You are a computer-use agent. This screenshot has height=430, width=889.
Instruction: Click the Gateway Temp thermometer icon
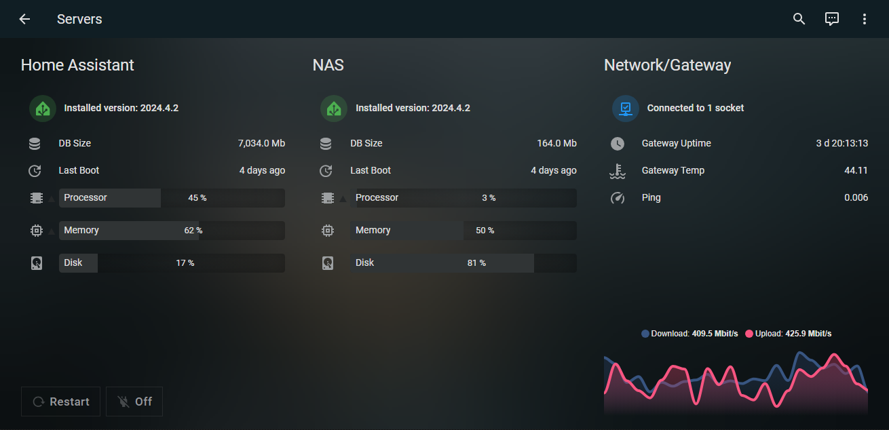[618, 171]
